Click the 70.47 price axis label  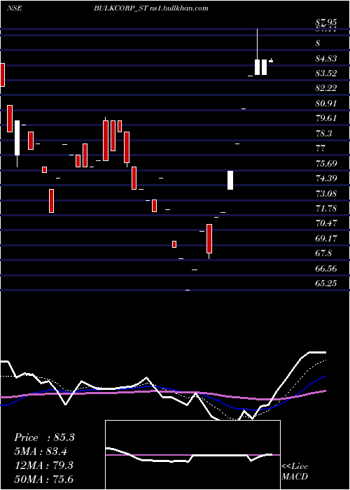tap(326, 223)
